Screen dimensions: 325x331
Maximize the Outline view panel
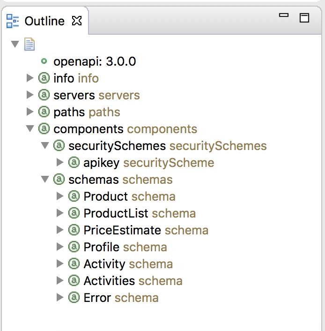(304, 18)
